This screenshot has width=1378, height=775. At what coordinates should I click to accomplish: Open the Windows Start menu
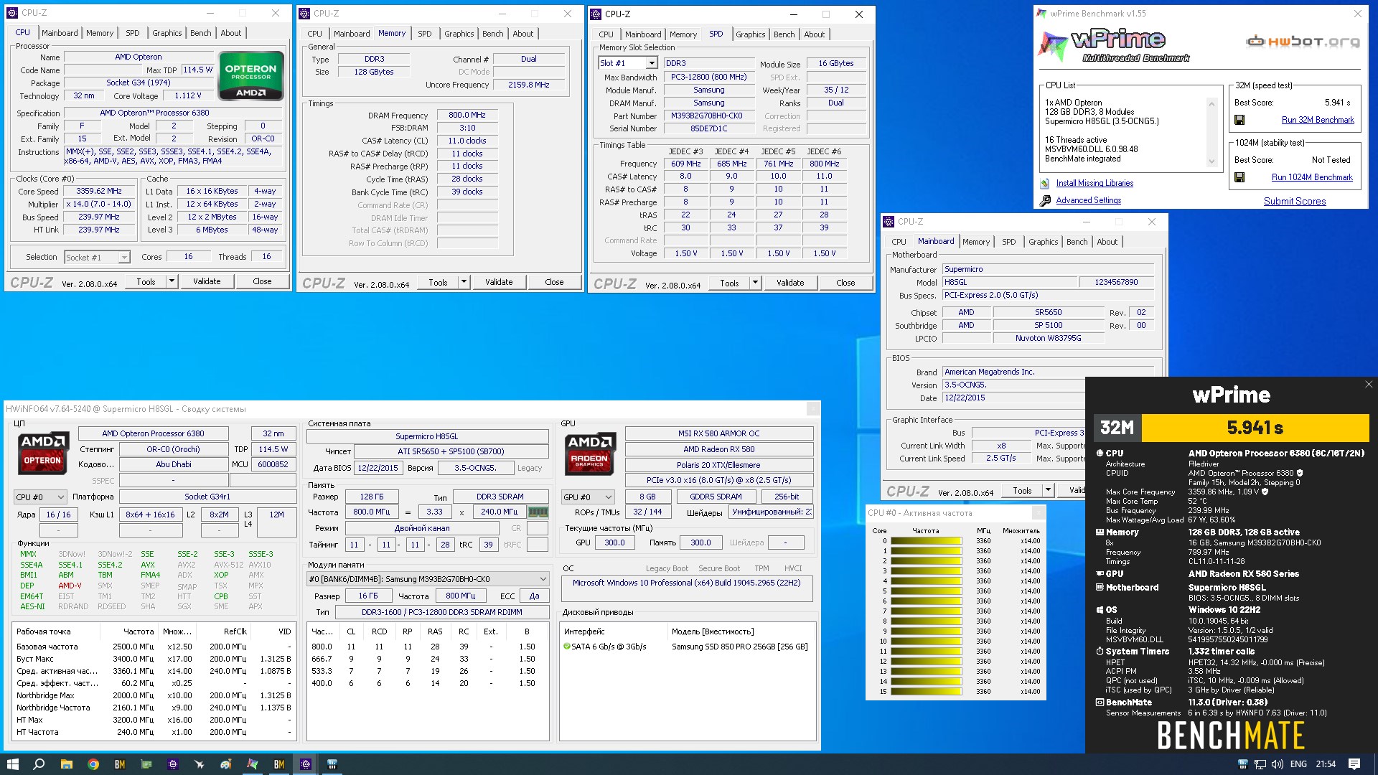click(x=12, y=764)
